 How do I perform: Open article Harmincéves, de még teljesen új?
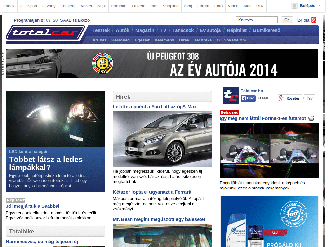tap(42, 242)
